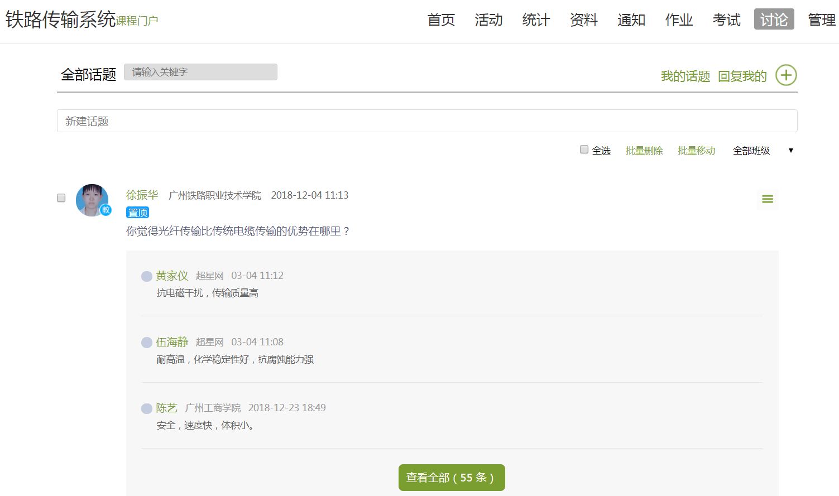Open the 活动 tab
The width and height of the screenshot is (839, 496).
(488, 20)
